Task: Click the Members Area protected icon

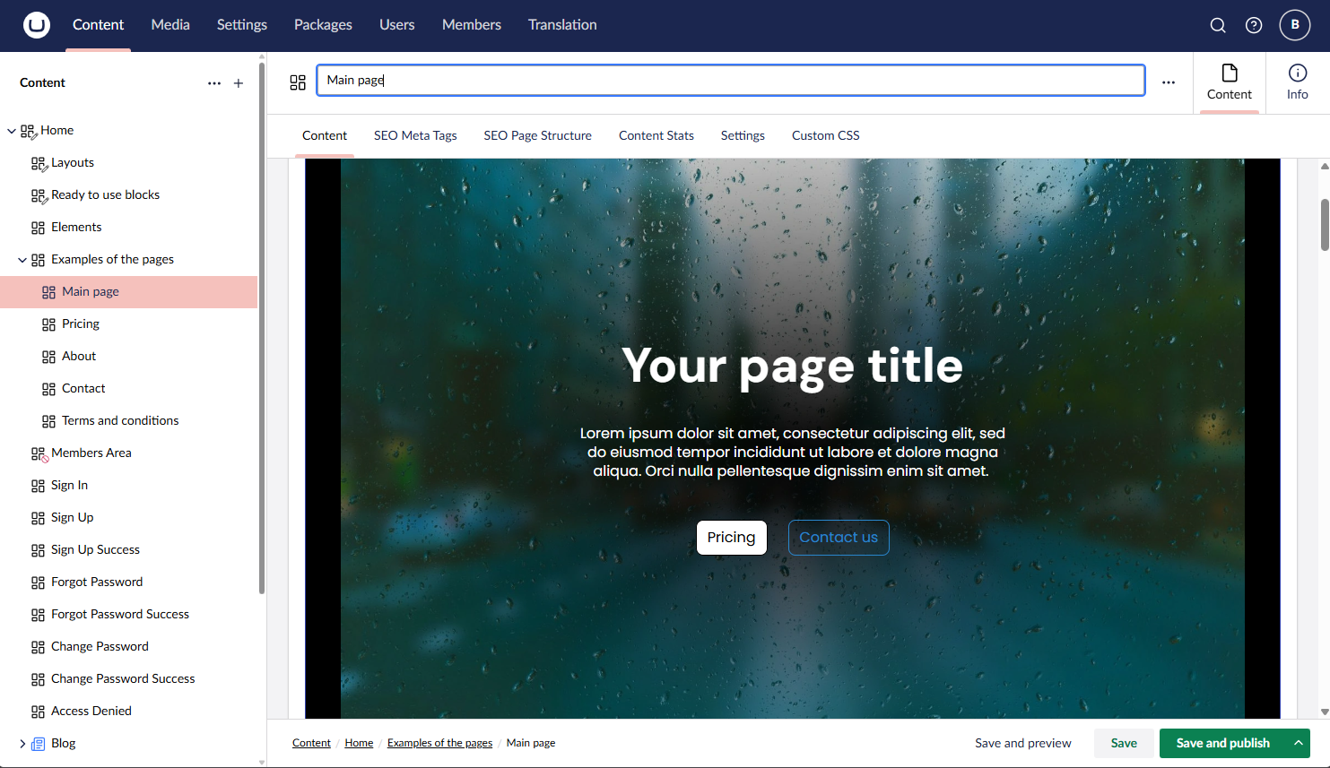Action: pyautogui.click(x=39, y=453)
